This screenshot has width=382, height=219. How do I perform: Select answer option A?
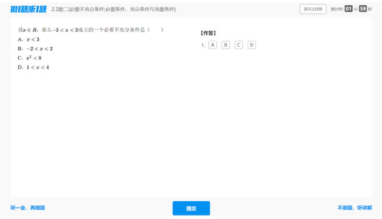pyautogui.click(x=212, y=45)
